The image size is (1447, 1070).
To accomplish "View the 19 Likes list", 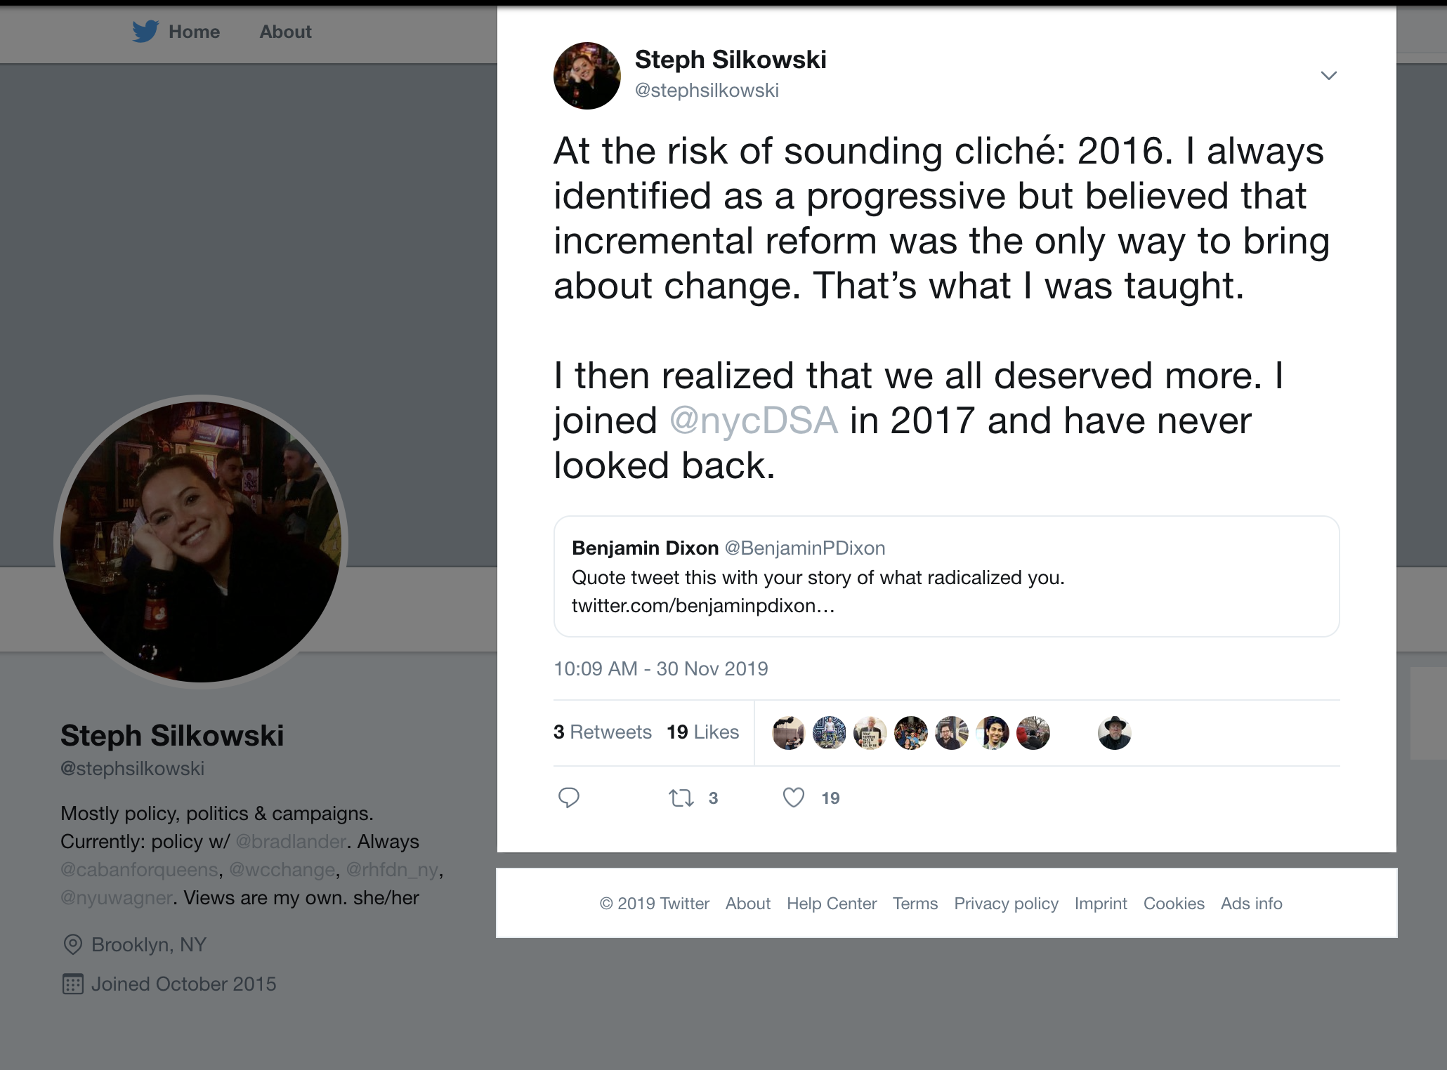I will click(702, 732).
